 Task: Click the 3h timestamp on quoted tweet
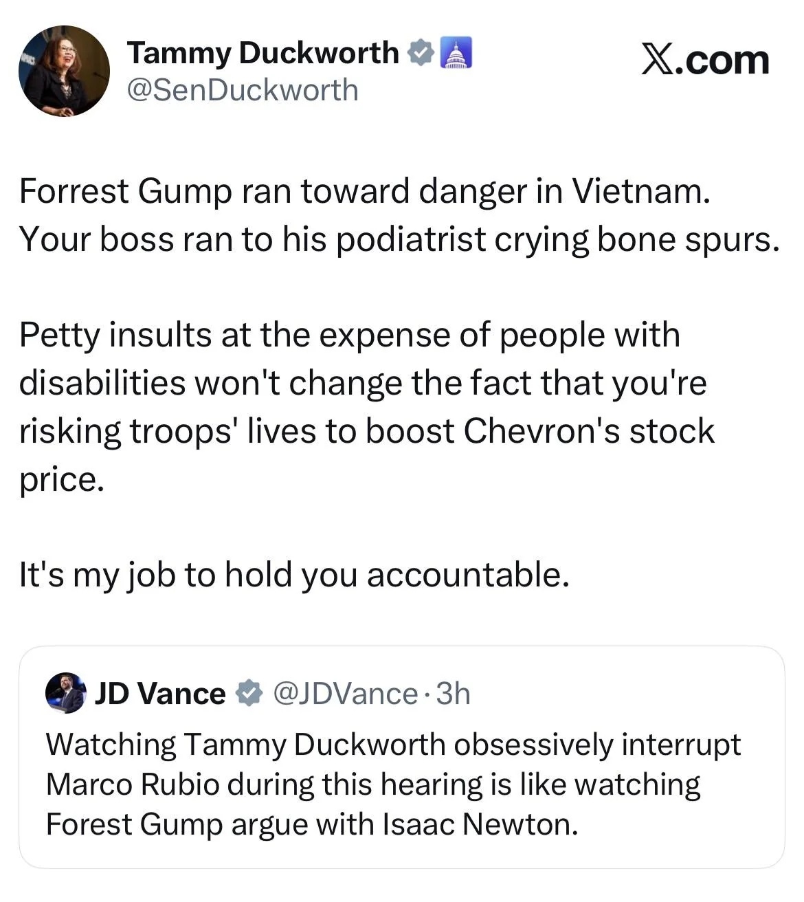pyautogui.click(x=454, y=694)
